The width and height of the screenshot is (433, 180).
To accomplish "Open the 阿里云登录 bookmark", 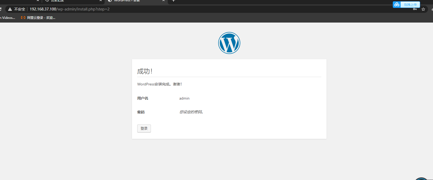I will click(38, 18).
